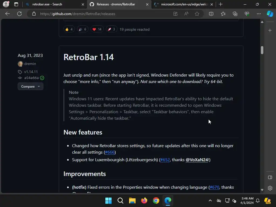The height and width of the screenshot is (207, 276).
Task: Open the apps icon in the address bar
Action: [175, 14]
